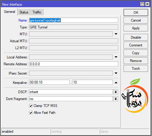
Task: Click the Name input field
Action: click(73, 20)
